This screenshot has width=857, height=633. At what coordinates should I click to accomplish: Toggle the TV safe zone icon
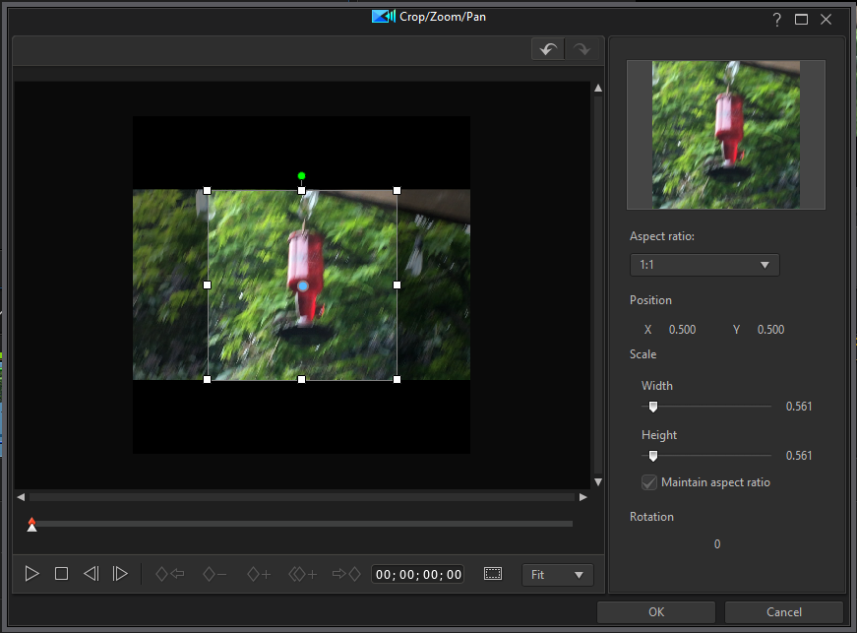(x=493, y=574)
